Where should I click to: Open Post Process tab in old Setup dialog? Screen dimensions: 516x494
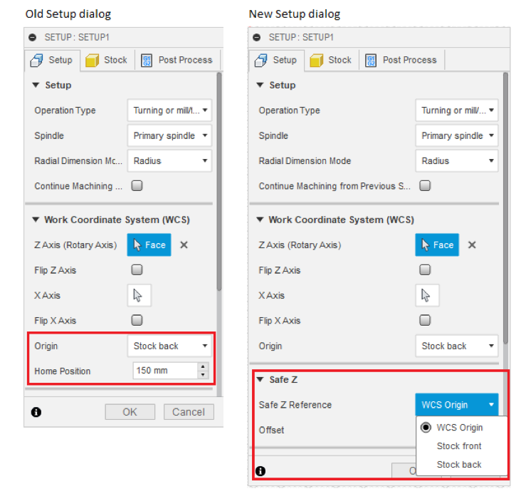tap(177, 60)
